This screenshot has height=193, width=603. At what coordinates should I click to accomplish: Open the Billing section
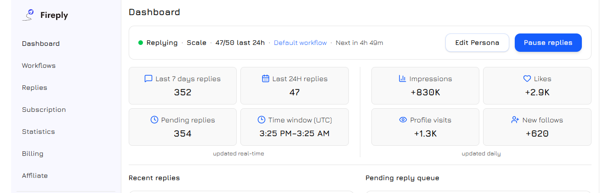pyautogui.click(x=32, y=154)
